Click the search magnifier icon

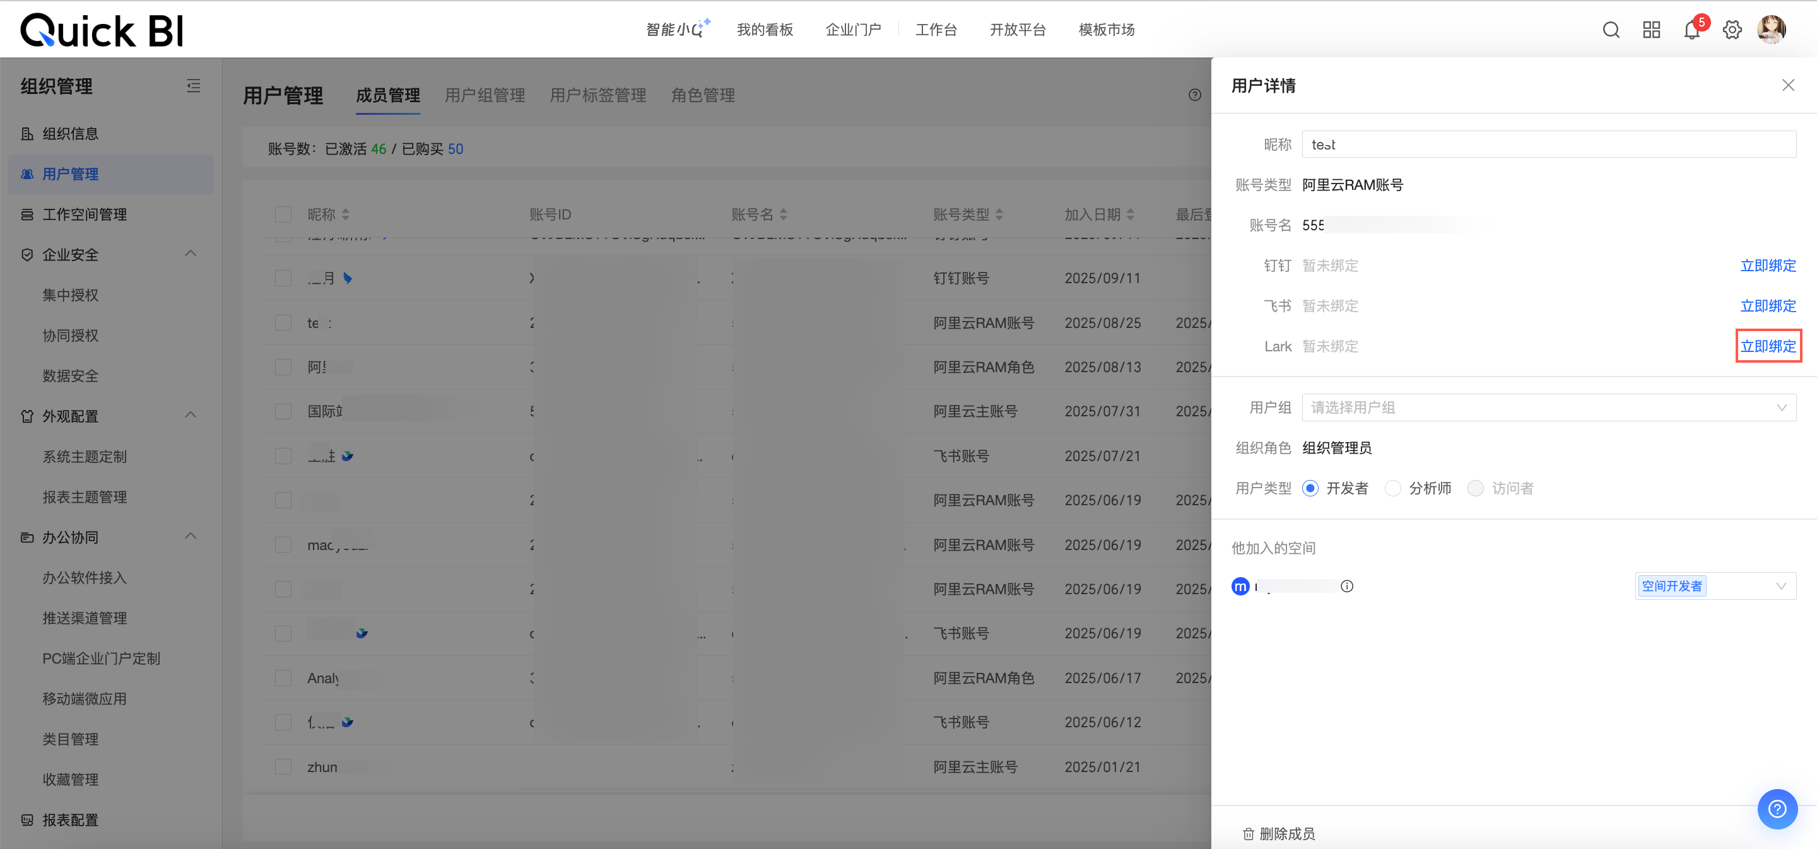pos(1610,30)
